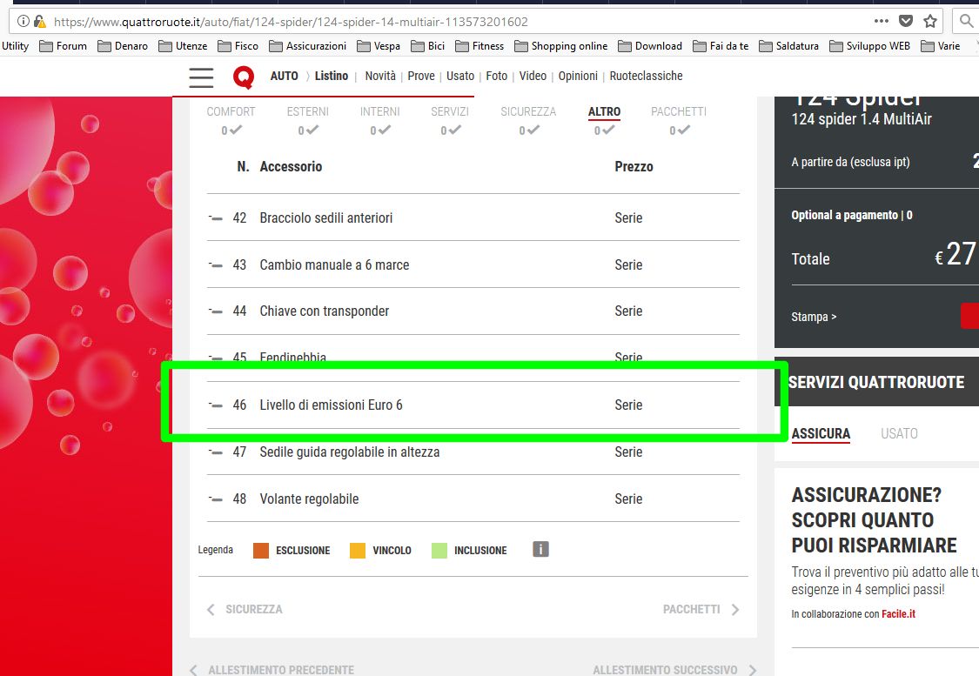Open the Vespa bookmarks folder
979x676 pixels.
click(379, 45)
